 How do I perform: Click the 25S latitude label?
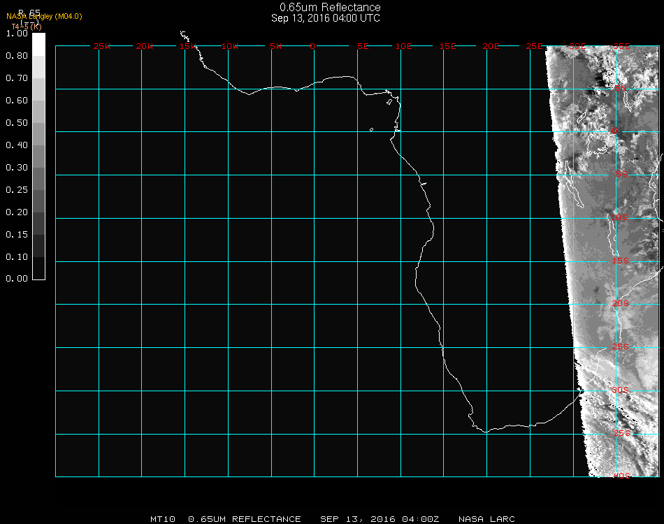point(620,347)
